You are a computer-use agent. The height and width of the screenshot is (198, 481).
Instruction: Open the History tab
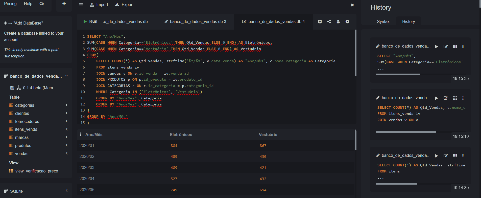point(408,22)
